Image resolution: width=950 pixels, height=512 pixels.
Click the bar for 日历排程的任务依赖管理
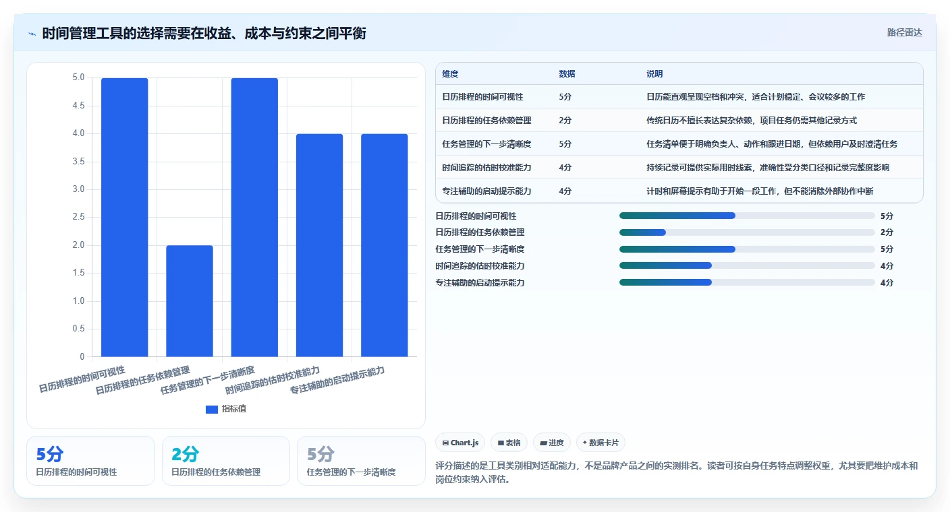point(190,300)
